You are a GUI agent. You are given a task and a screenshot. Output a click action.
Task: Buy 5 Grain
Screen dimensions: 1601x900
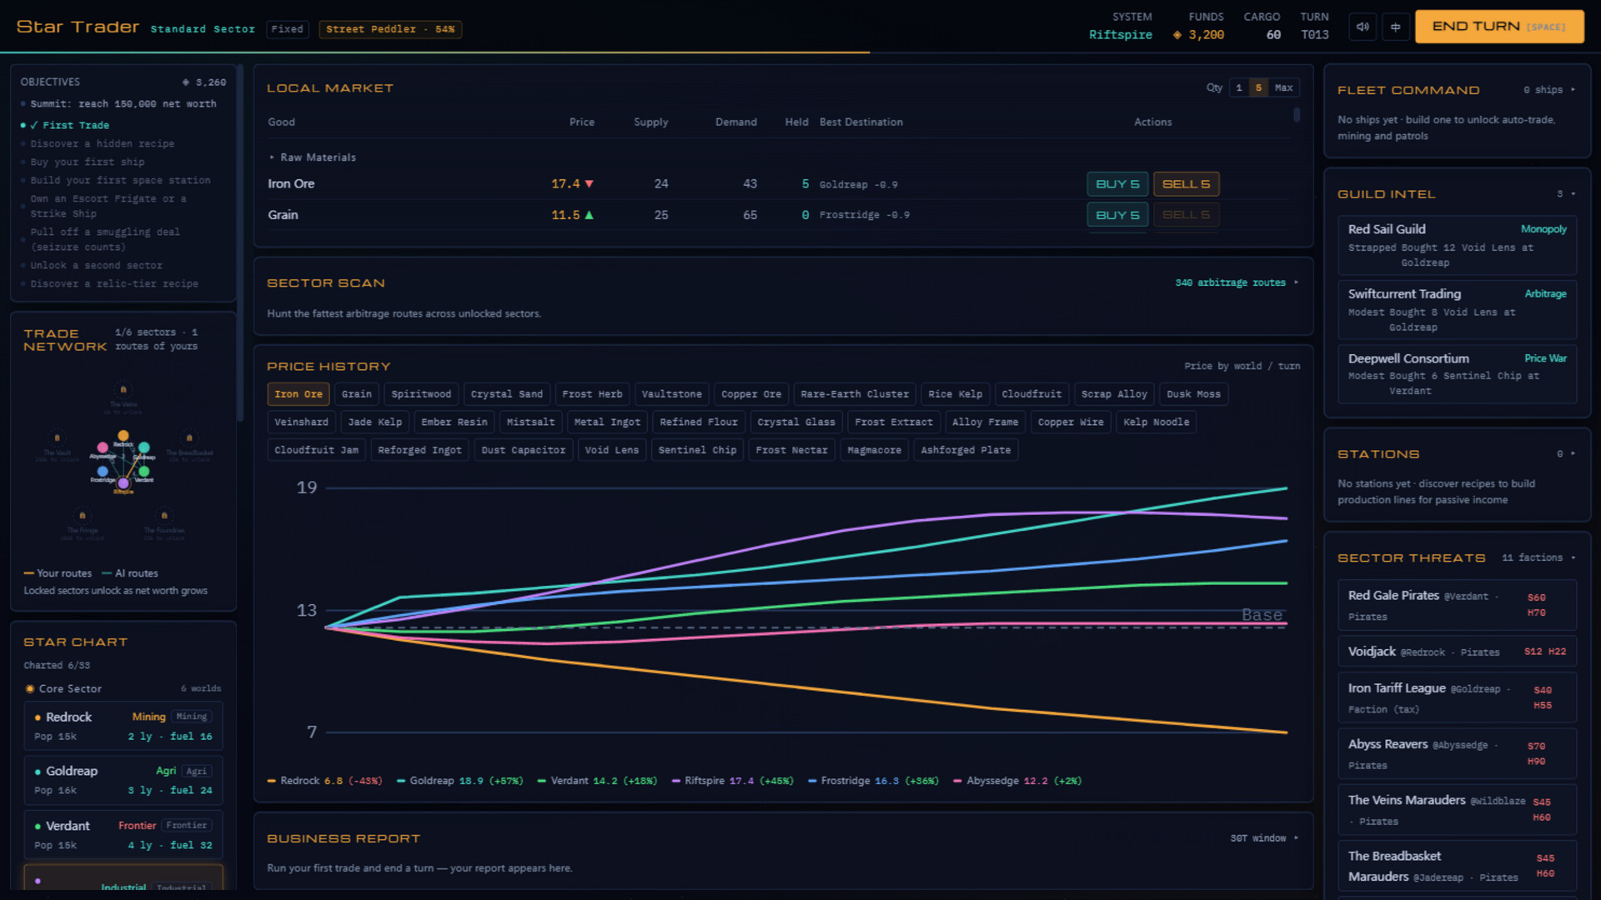(1117, 215)
